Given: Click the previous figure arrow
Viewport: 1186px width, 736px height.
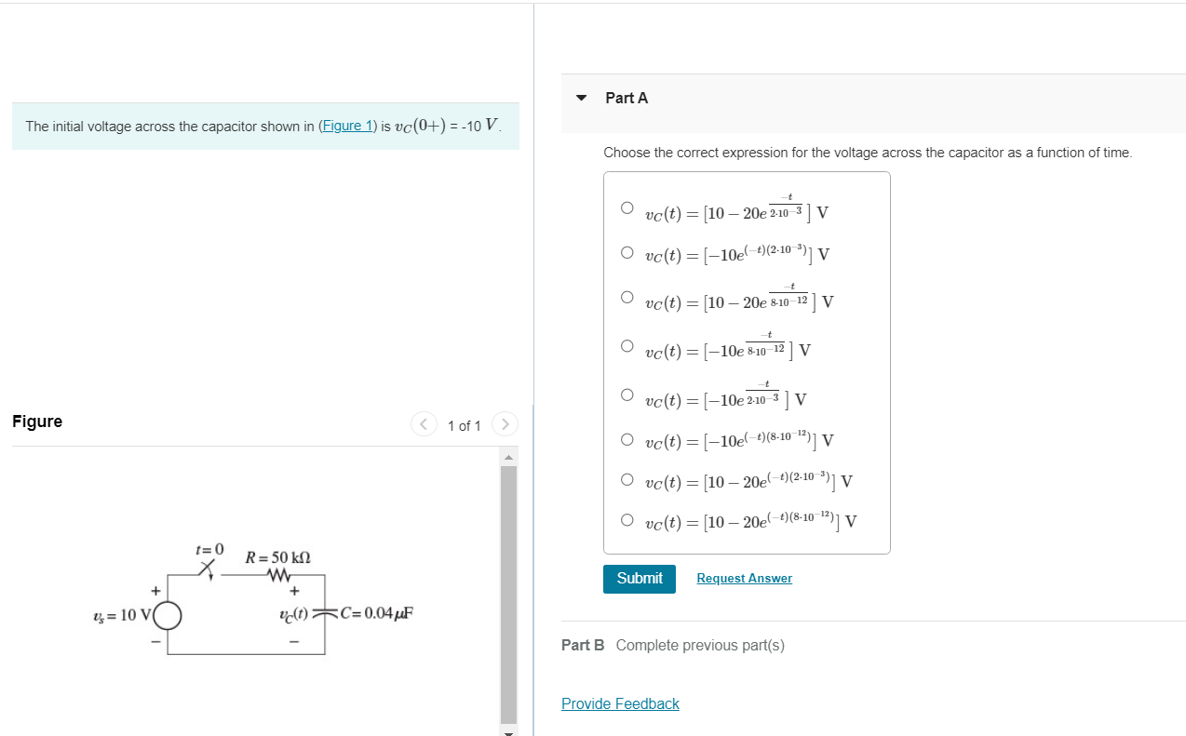Looking at the screenshot, I should click(424, 424).
